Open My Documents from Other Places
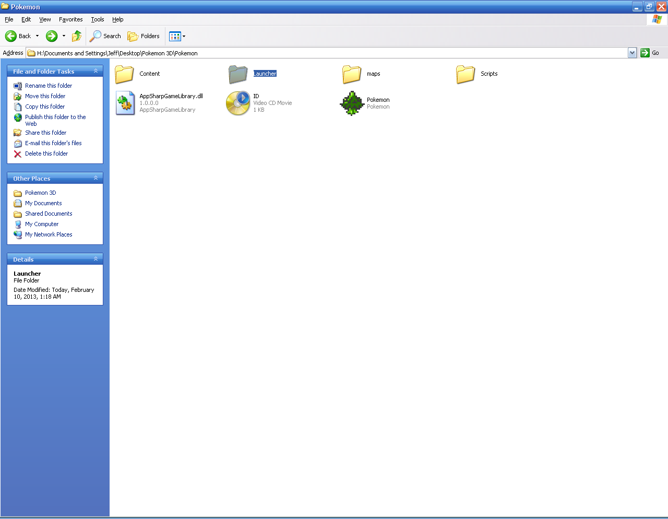 43,203
